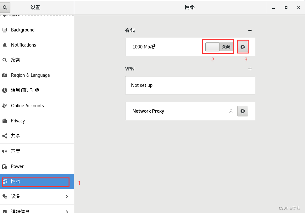Maximize the Settings window

(x=286, y=8)
